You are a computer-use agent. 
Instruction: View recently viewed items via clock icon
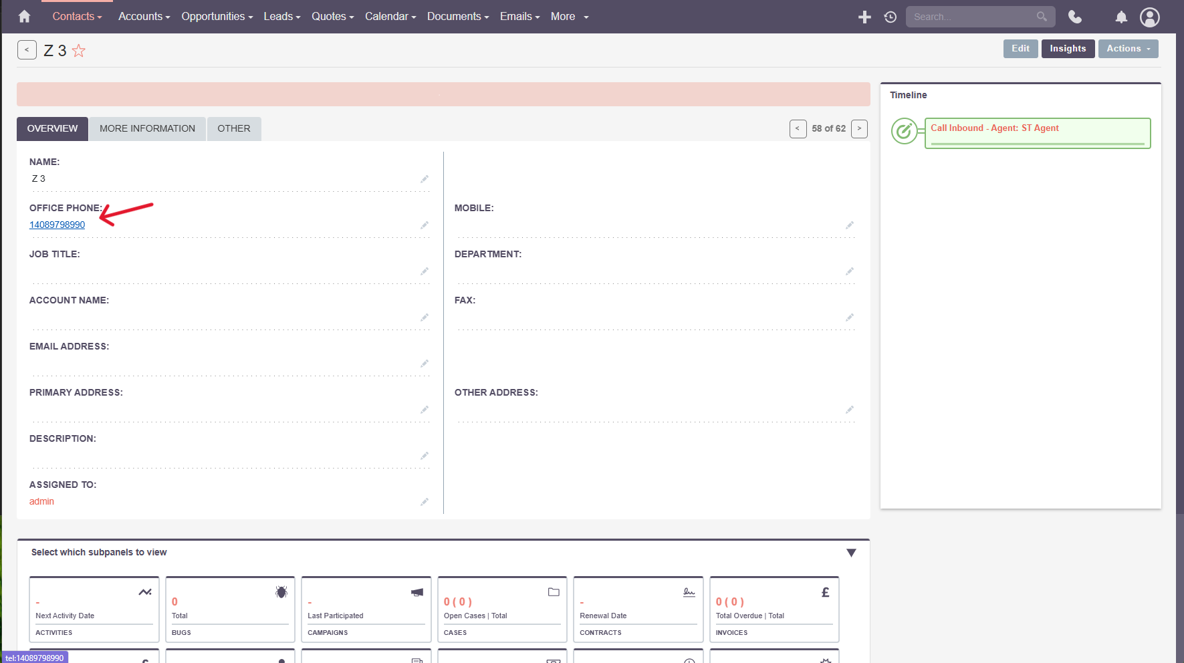coord(890,17)
